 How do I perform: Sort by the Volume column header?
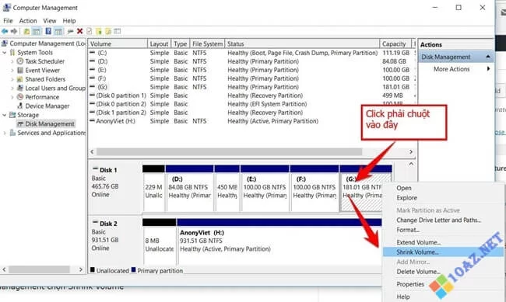click(x=118, y=43)
